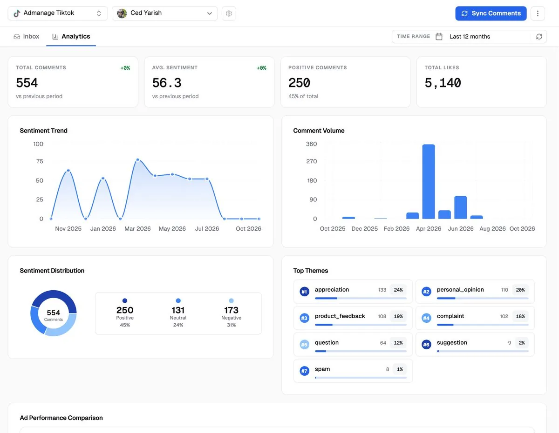Select the spam theme label
This screenshot has height=433, width=559.
tap(322, 369)
